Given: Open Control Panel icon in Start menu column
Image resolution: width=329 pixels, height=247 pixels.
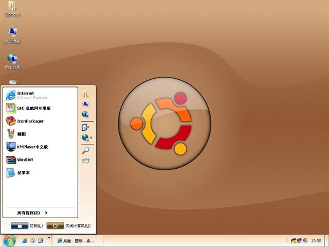Looking at the screenshot, I should 85,128.
